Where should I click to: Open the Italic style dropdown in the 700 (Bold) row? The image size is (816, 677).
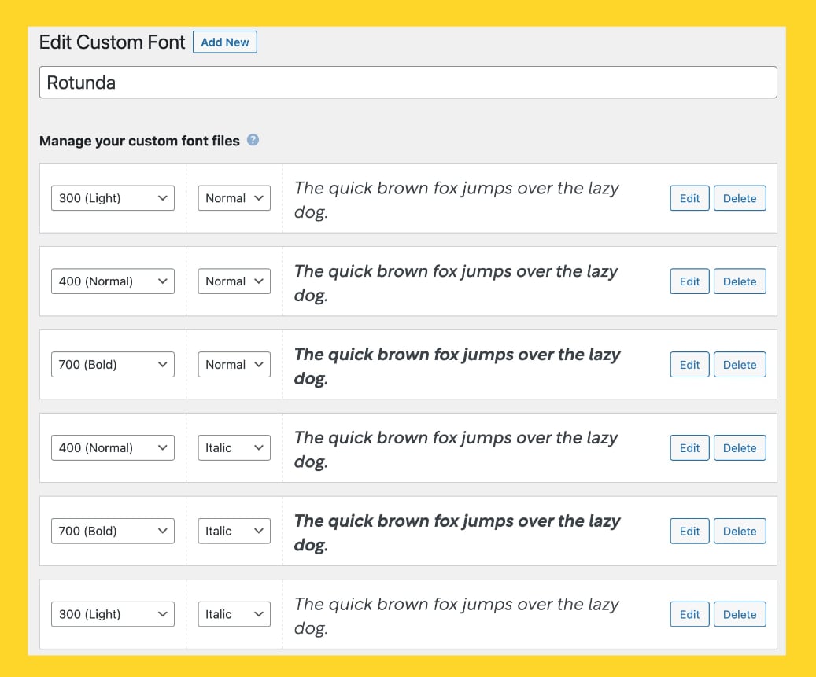coord(234,531)
